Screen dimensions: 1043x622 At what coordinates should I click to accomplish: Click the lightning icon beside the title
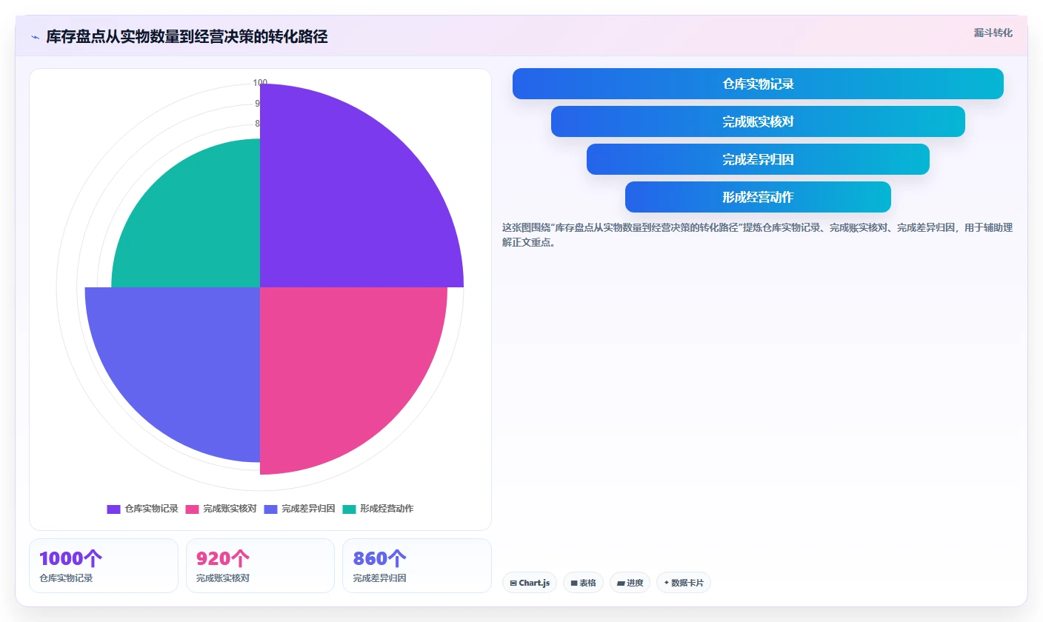pos(35,37)
